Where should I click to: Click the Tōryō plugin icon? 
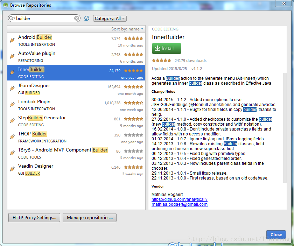tap(12, 153)
